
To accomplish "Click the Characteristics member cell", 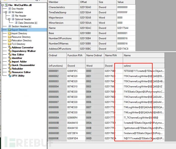I will click(x=64, y=7).
